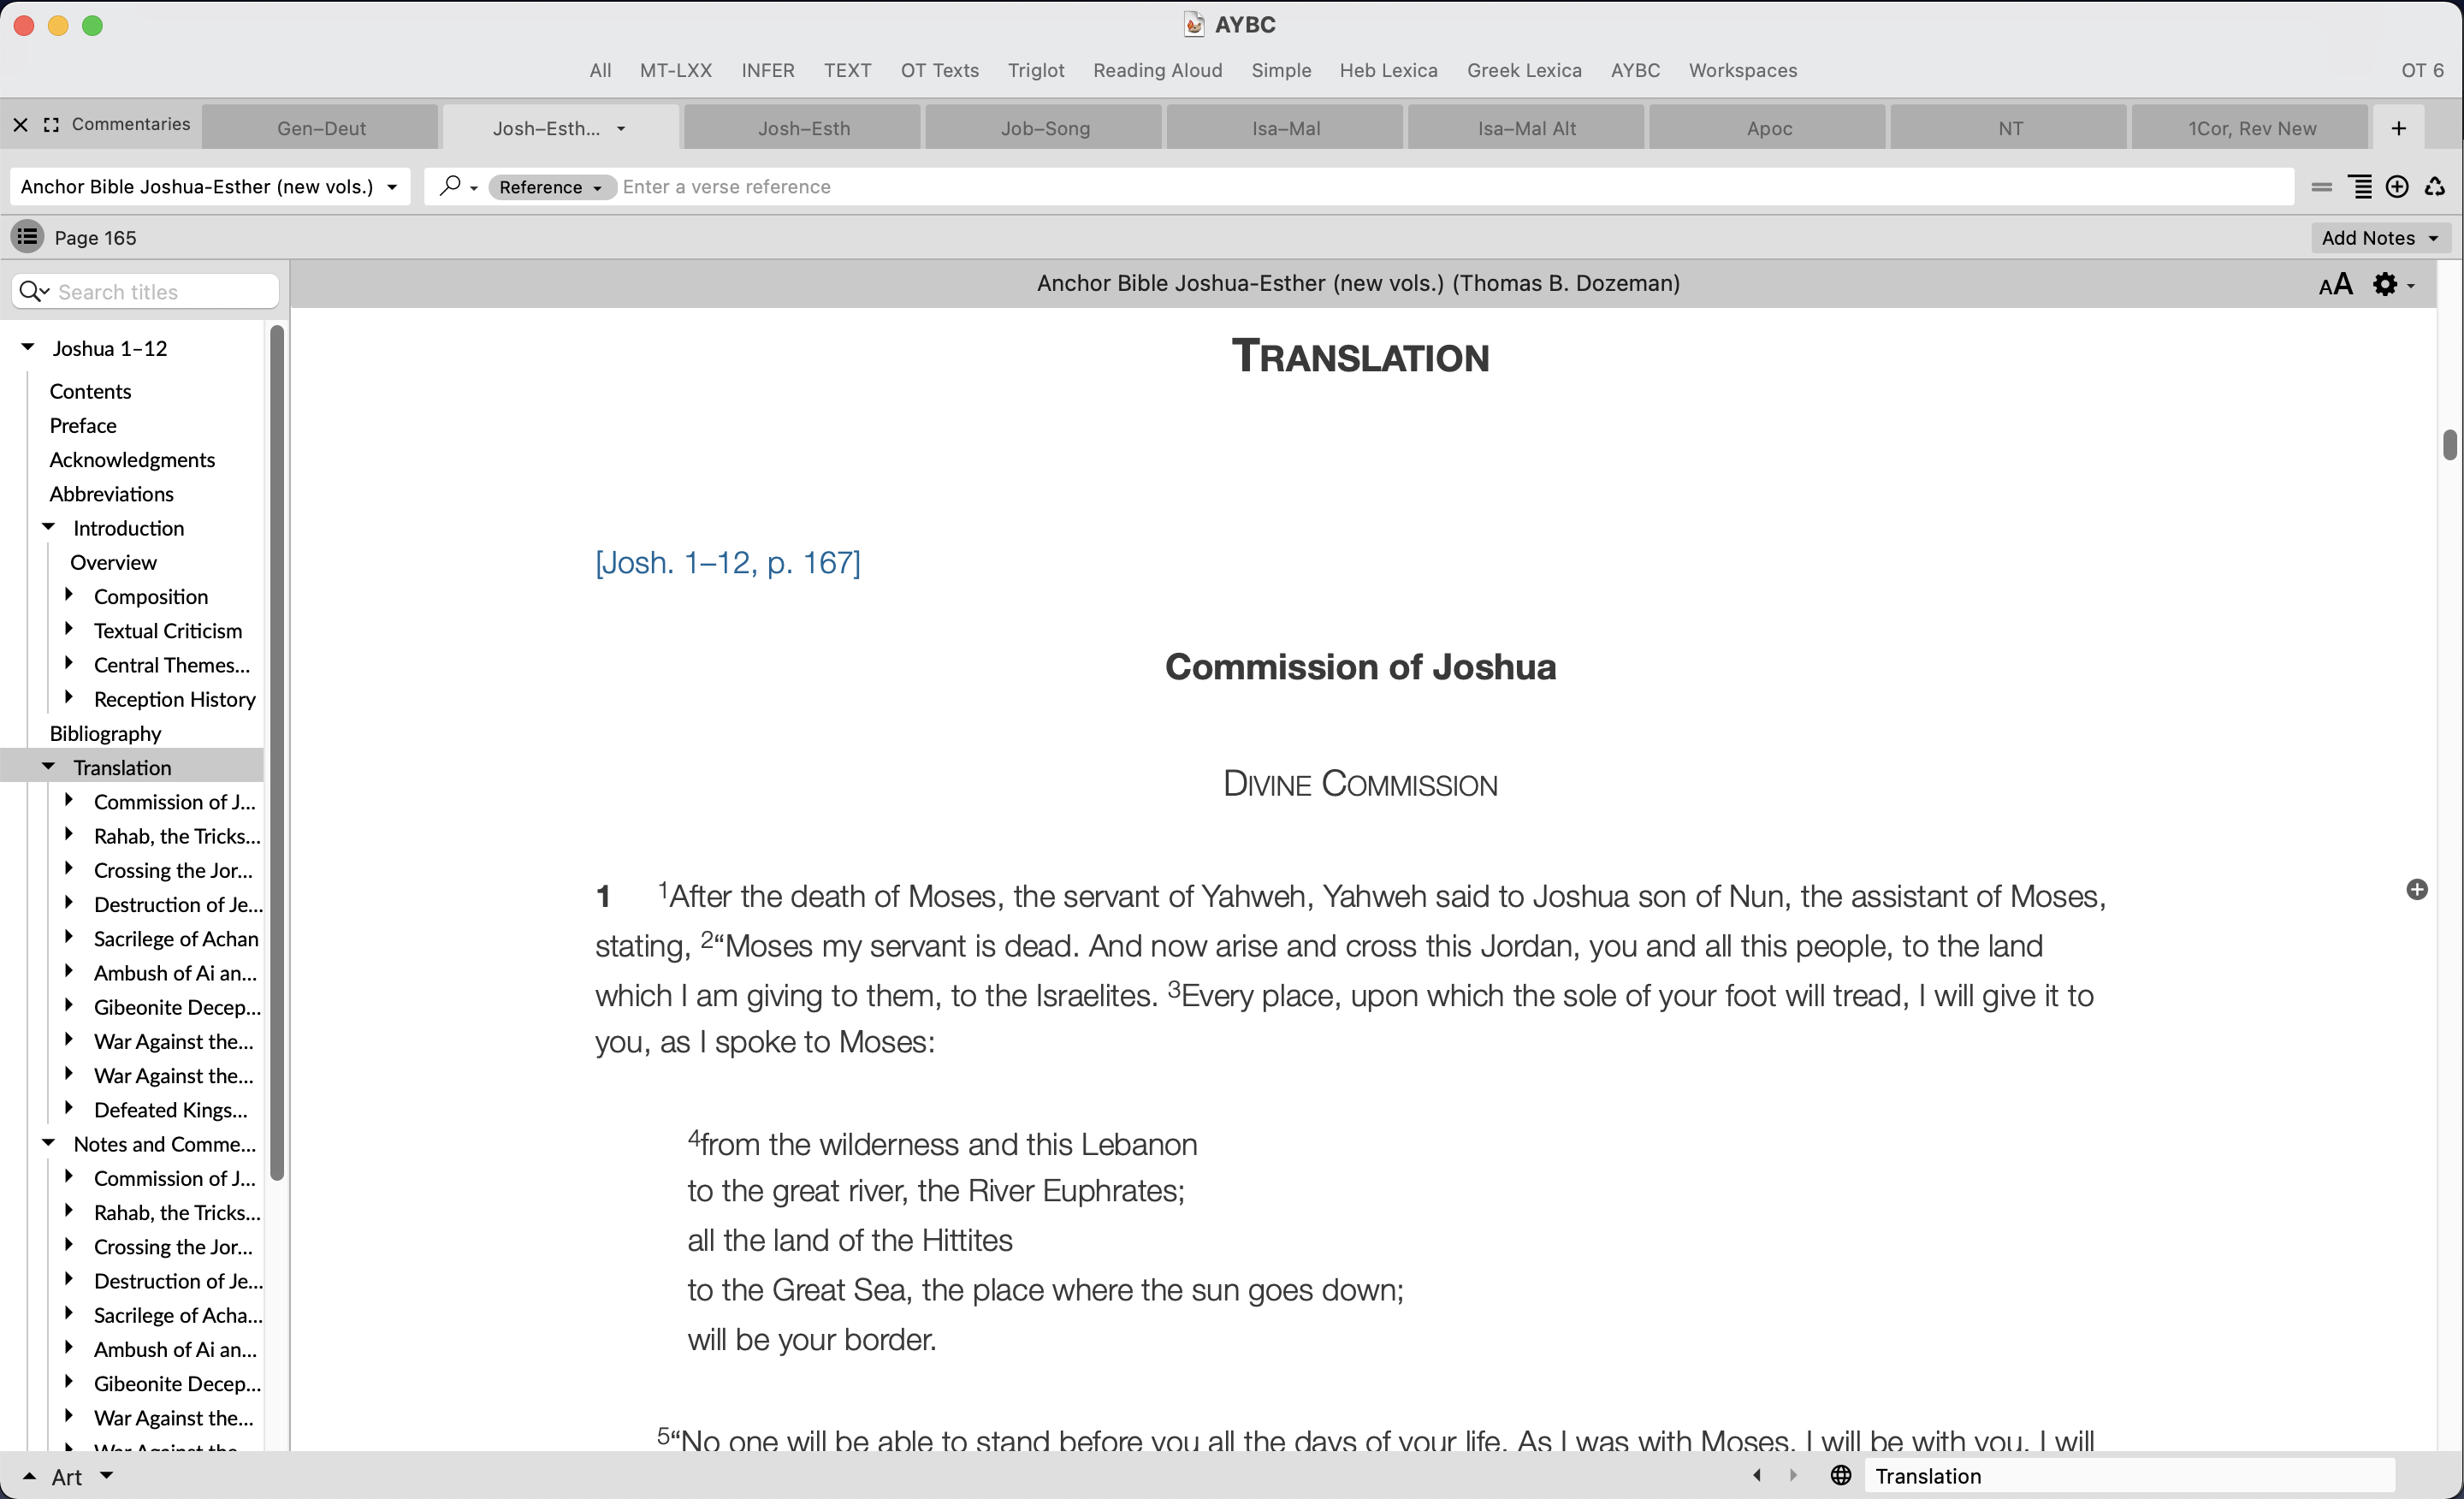Adjust text size with the AA icon
2464x1499 pixels.
pyautogui.click(x=2335, y=284)
